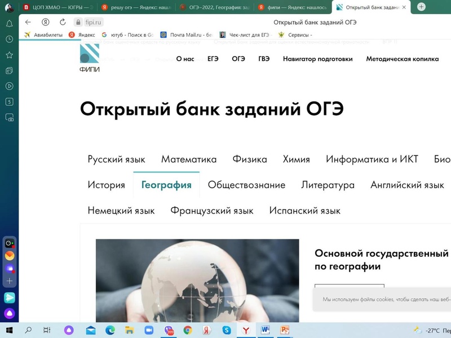
Task: Add app with sidebar plus icon
Action: [10, 281]
